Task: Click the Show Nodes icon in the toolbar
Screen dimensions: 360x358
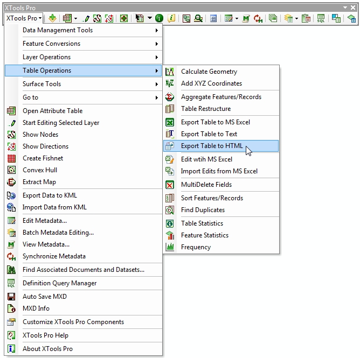Action: [97, 18]
